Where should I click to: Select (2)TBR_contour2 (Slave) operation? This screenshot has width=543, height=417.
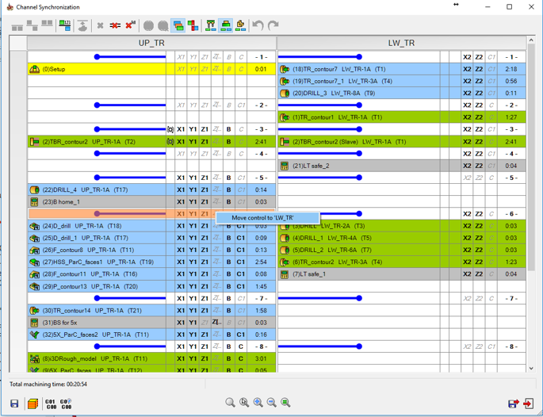(401, 142)
